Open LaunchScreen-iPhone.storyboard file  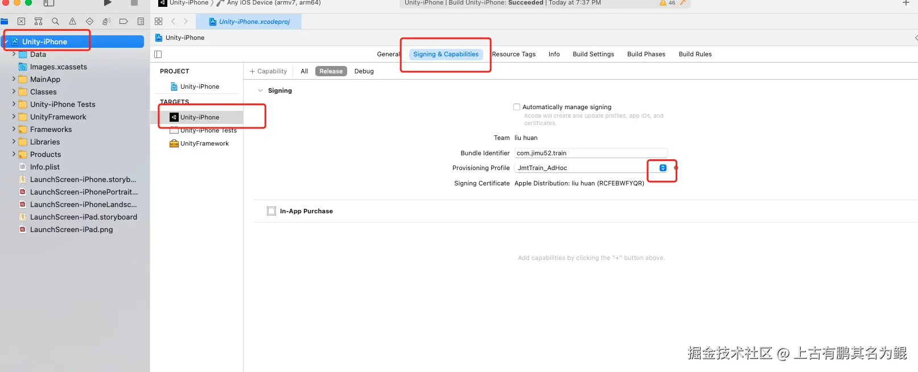click(x=83, y=179)
